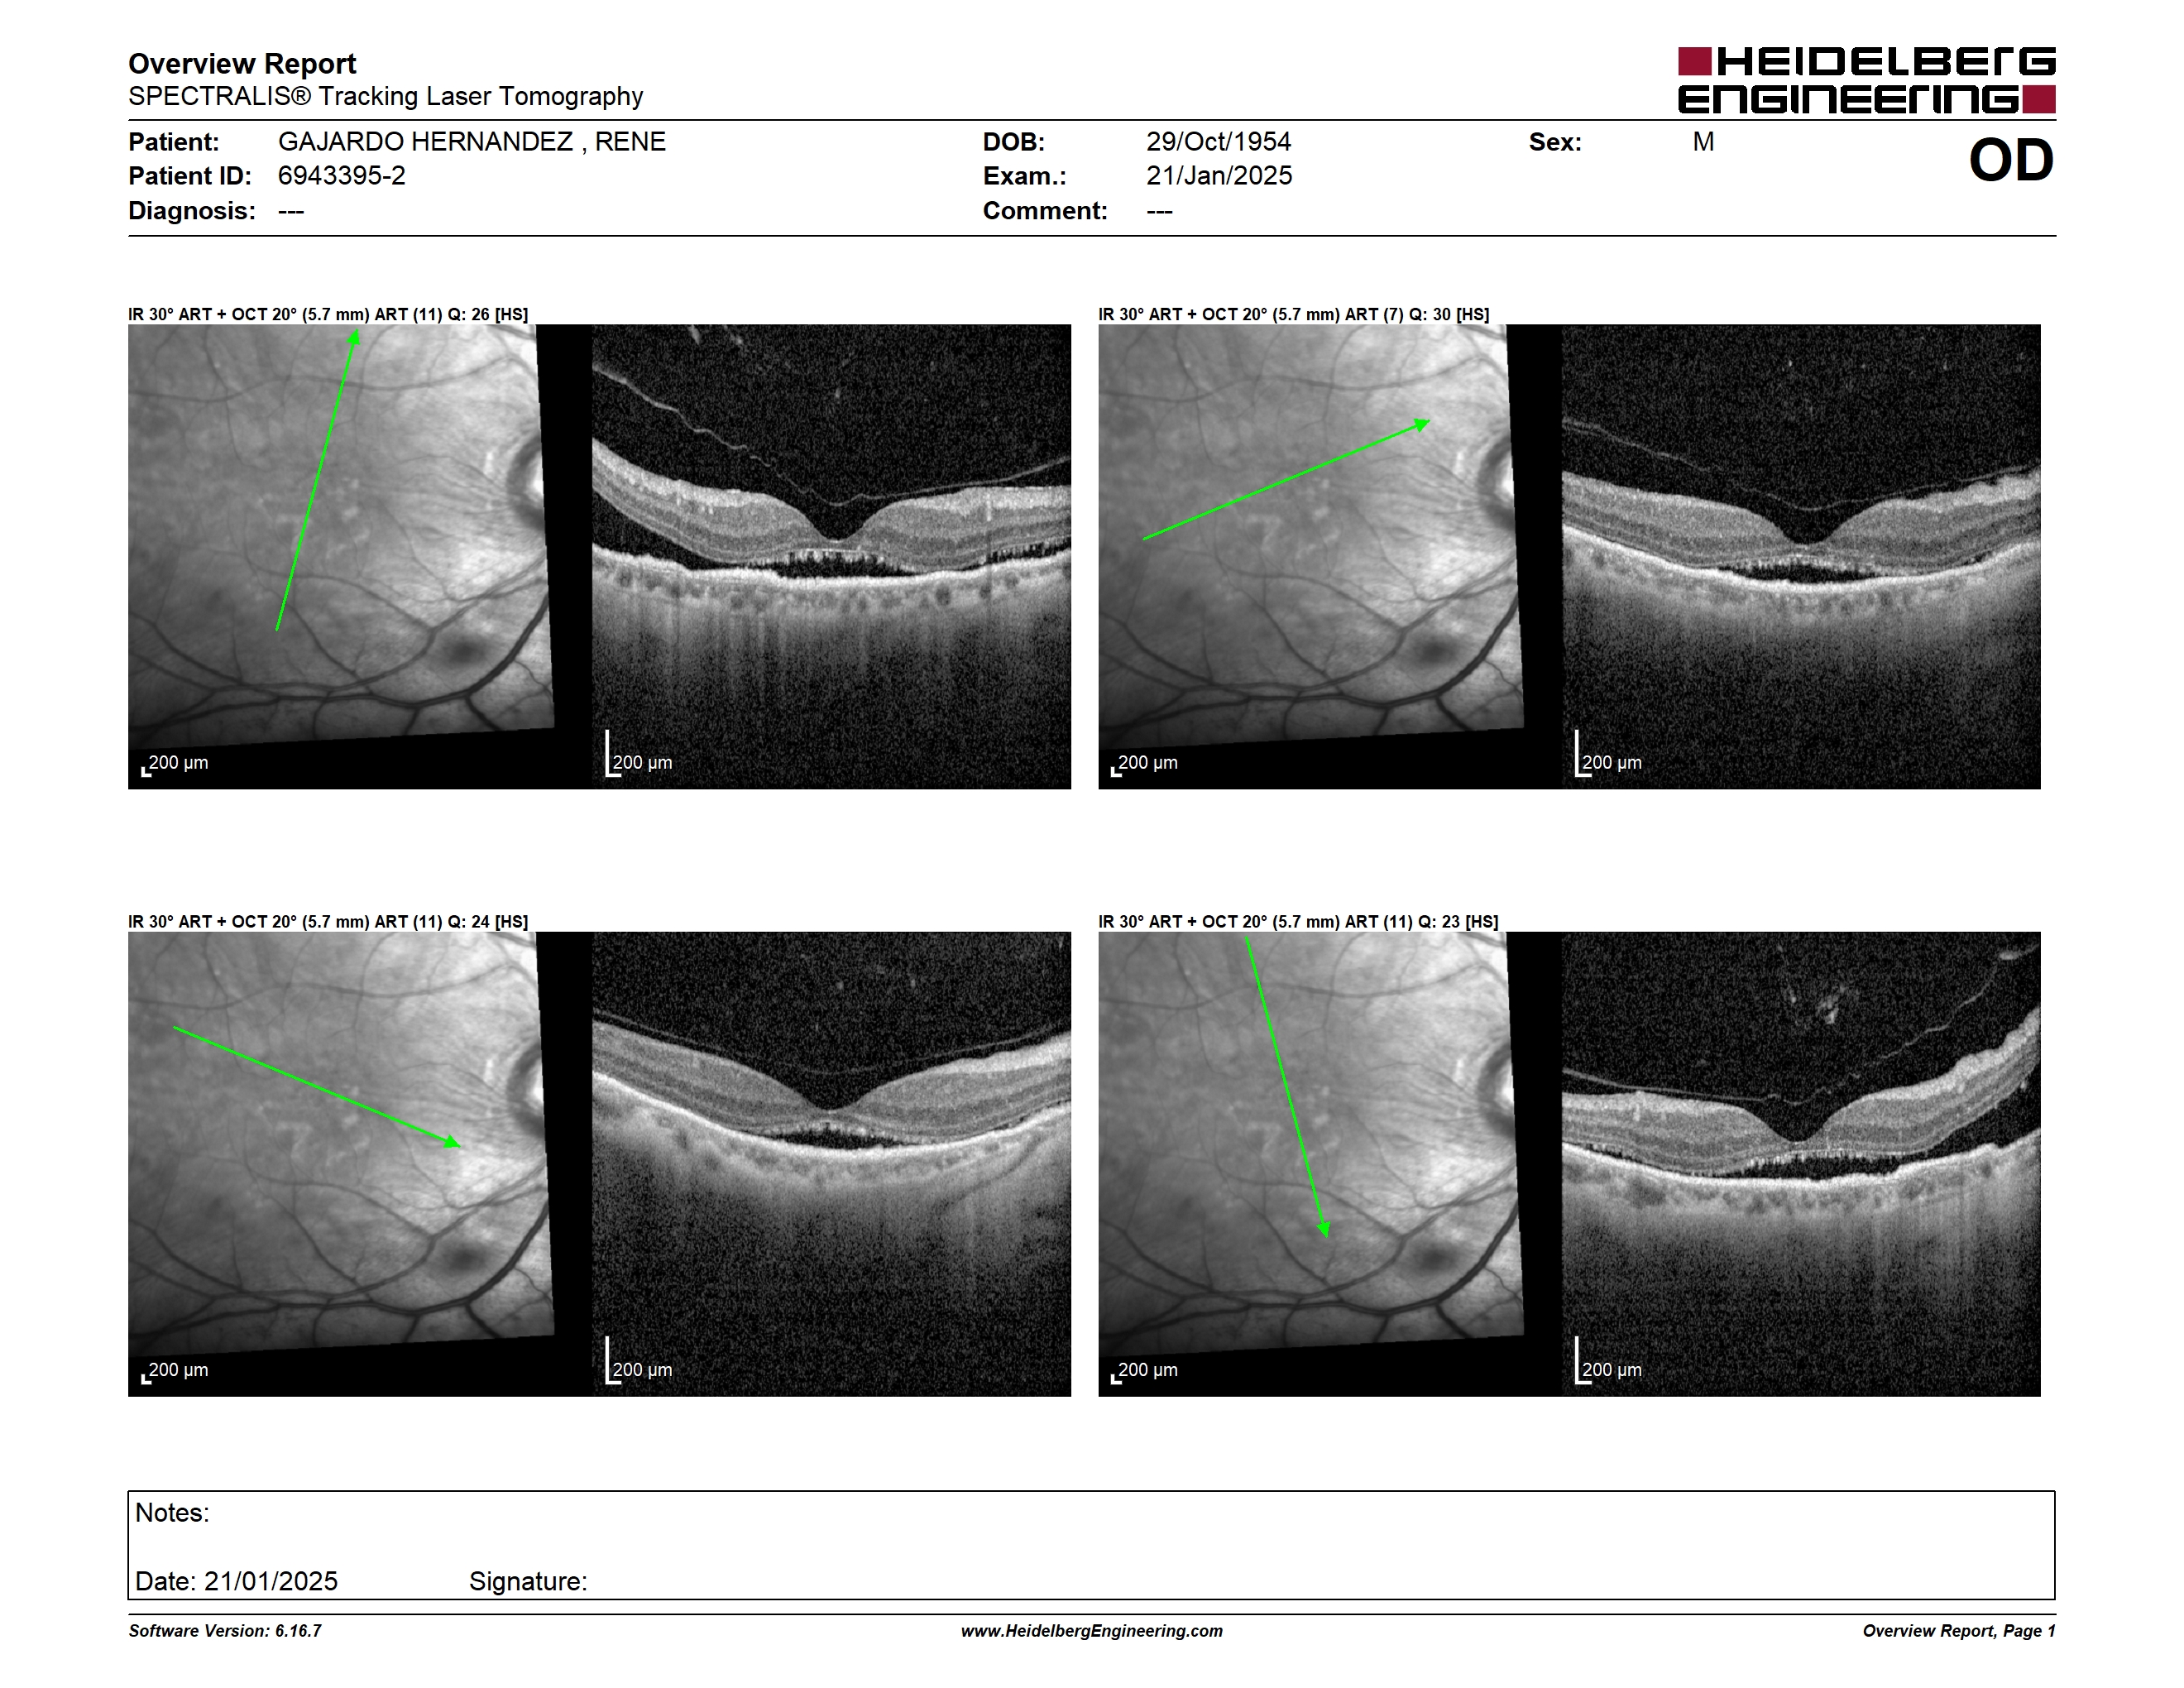
Task: Open the OCT B-scan of Q: 24 scan
Action: [x=831, y=1164]
